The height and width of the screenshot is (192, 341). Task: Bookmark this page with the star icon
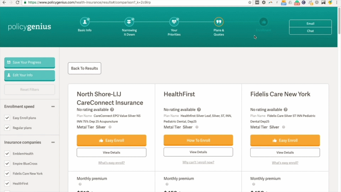(x=250, y=2)
